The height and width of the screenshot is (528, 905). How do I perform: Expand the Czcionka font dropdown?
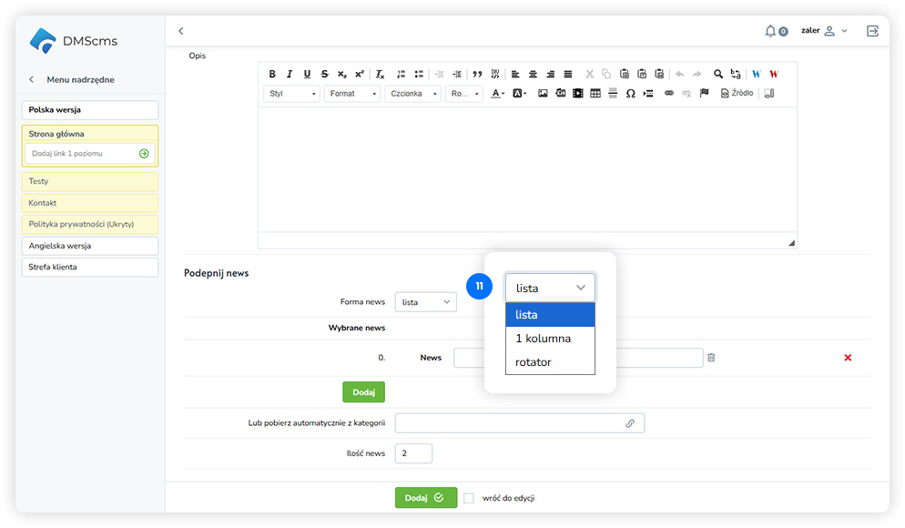click(413, 94)
